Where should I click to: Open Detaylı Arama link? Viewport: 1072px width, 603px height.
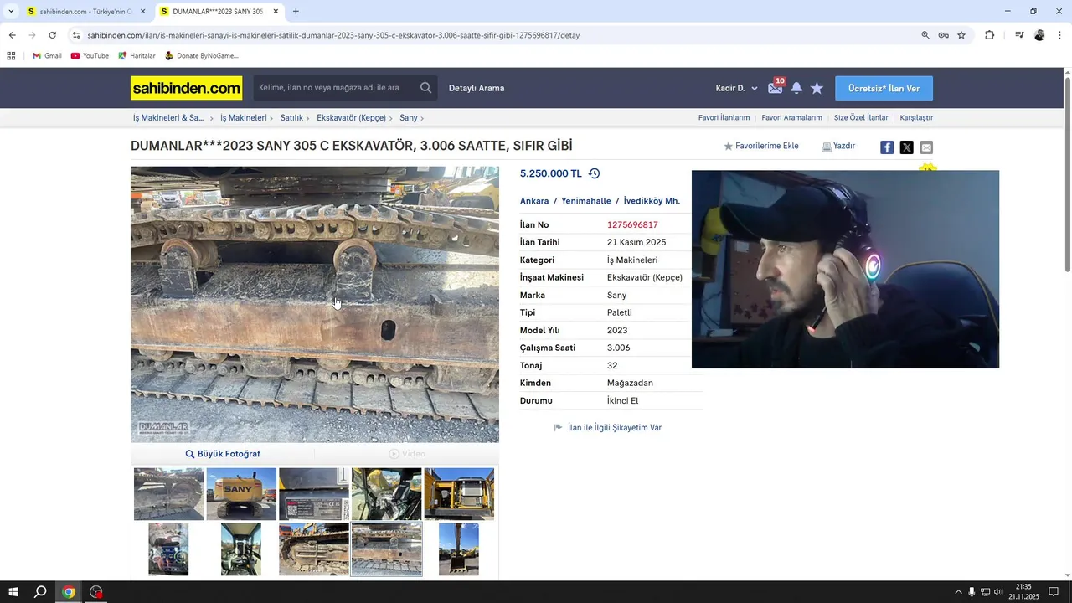click(x=477, y=88)
